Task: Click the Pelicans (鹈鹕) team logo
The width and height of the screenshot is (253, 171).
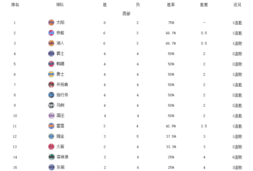Action: point(51,64)
